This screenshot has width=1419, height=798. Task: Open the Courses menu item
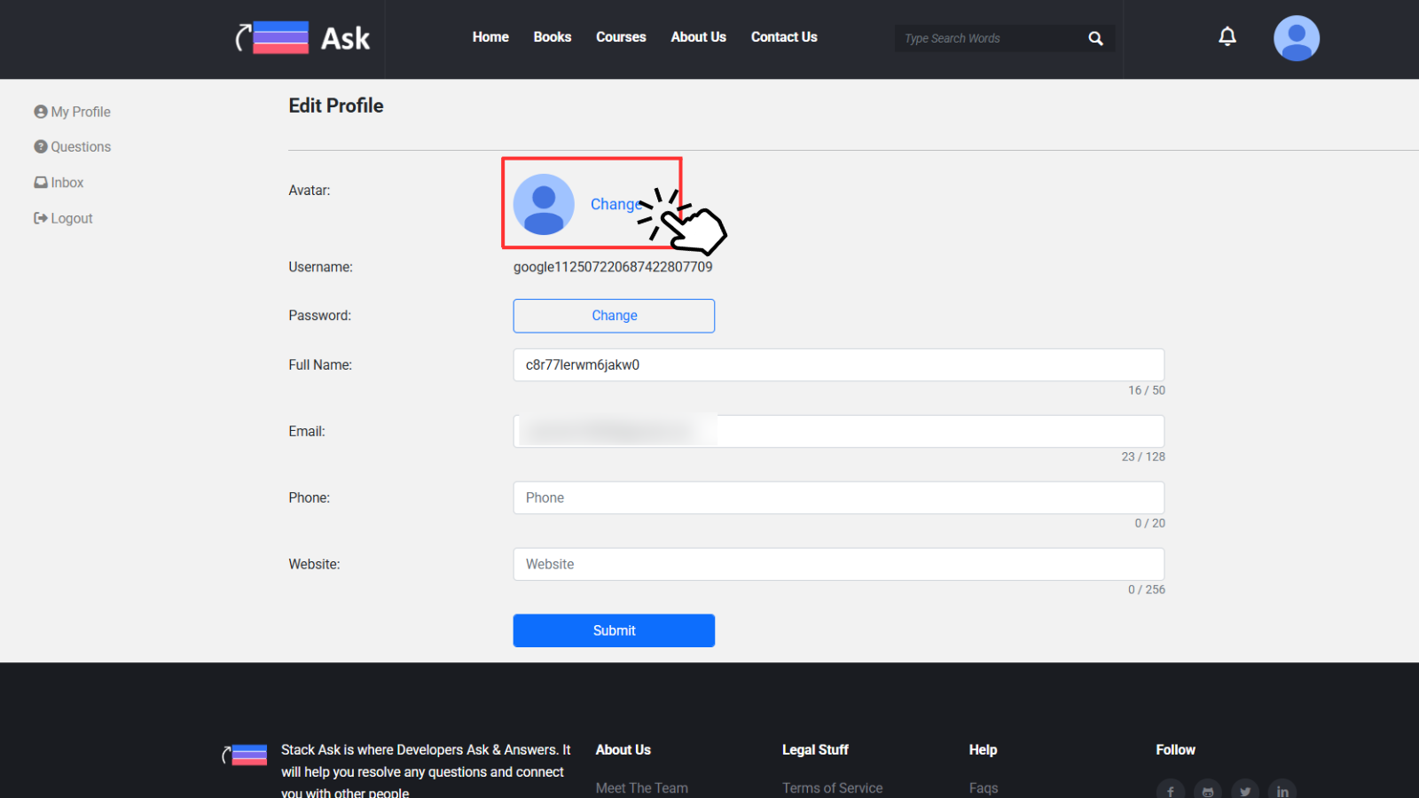coord(621,37)
